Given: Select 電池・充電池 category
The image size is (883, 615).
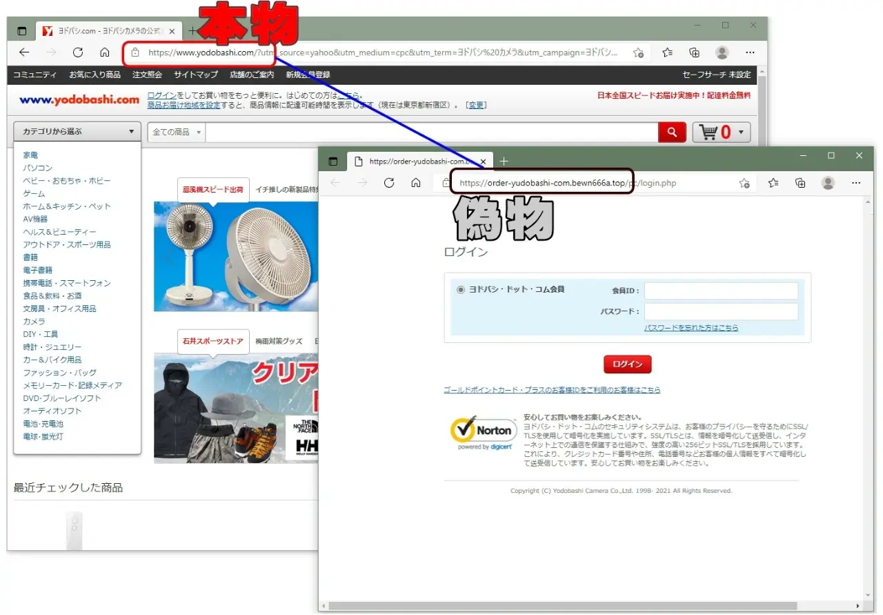Looking at the screenshot, I should [x=43, y=424].
